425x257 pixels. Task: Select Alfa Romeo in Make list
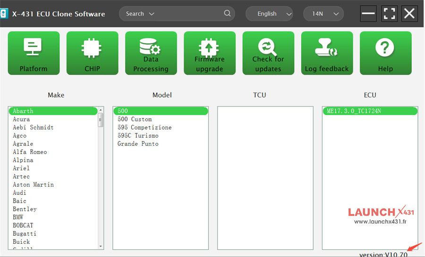point(53,152)
